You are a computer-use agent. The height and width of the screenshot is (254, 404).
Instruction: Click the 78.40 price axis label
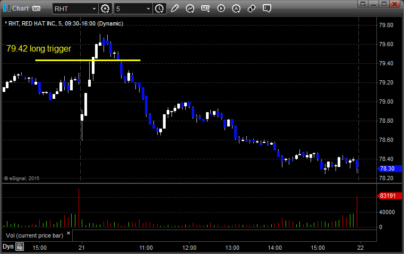pyautogui.click(x=386, y=159)
